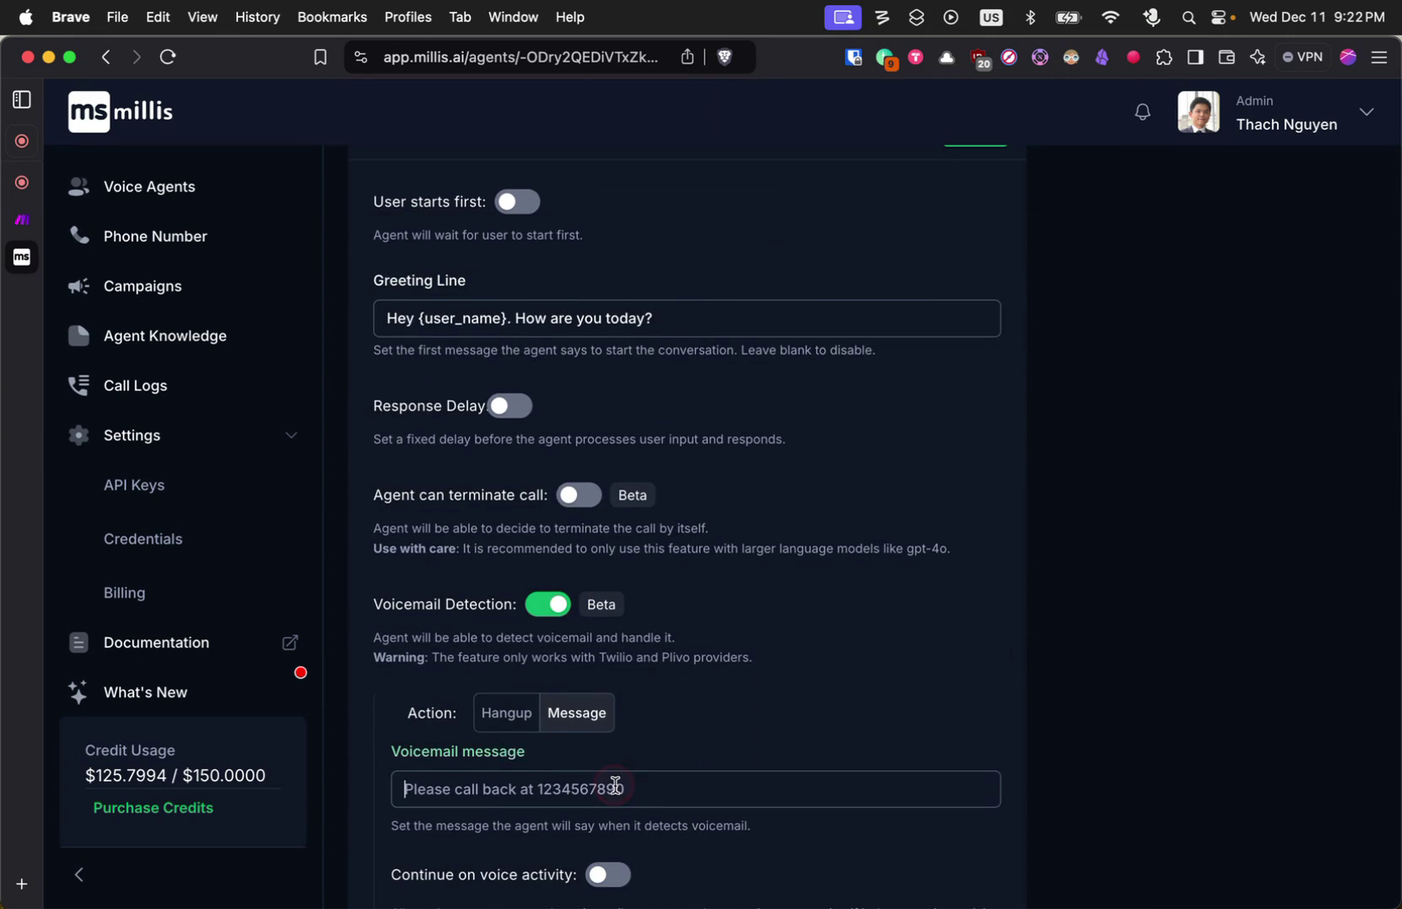
Task: Open Agent Knowledge
Action: [164, 336]
